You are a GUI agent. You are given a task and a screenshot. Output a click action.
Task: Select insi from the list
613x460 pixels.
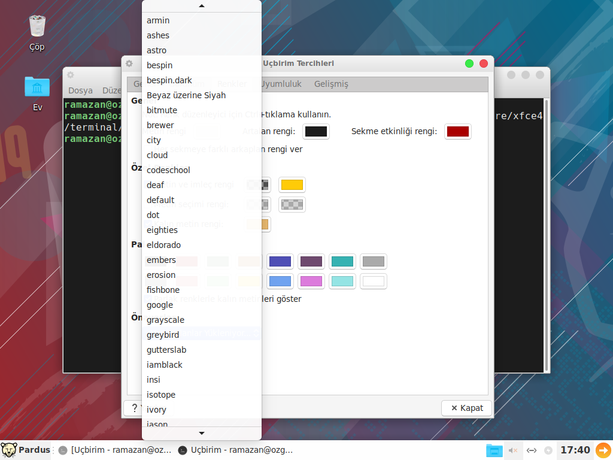point(202,380)
